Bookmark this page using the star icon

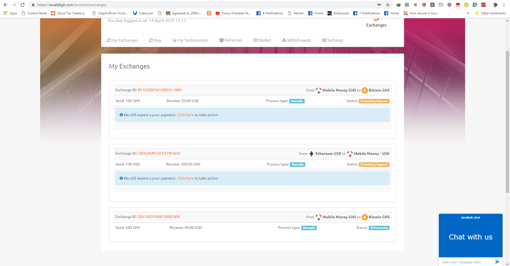(x=388, y=5)
